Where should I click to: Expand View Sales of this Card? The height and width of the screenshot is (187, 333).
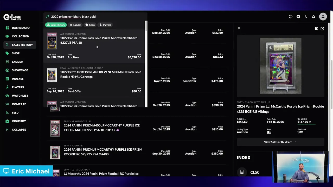[280, 142]
